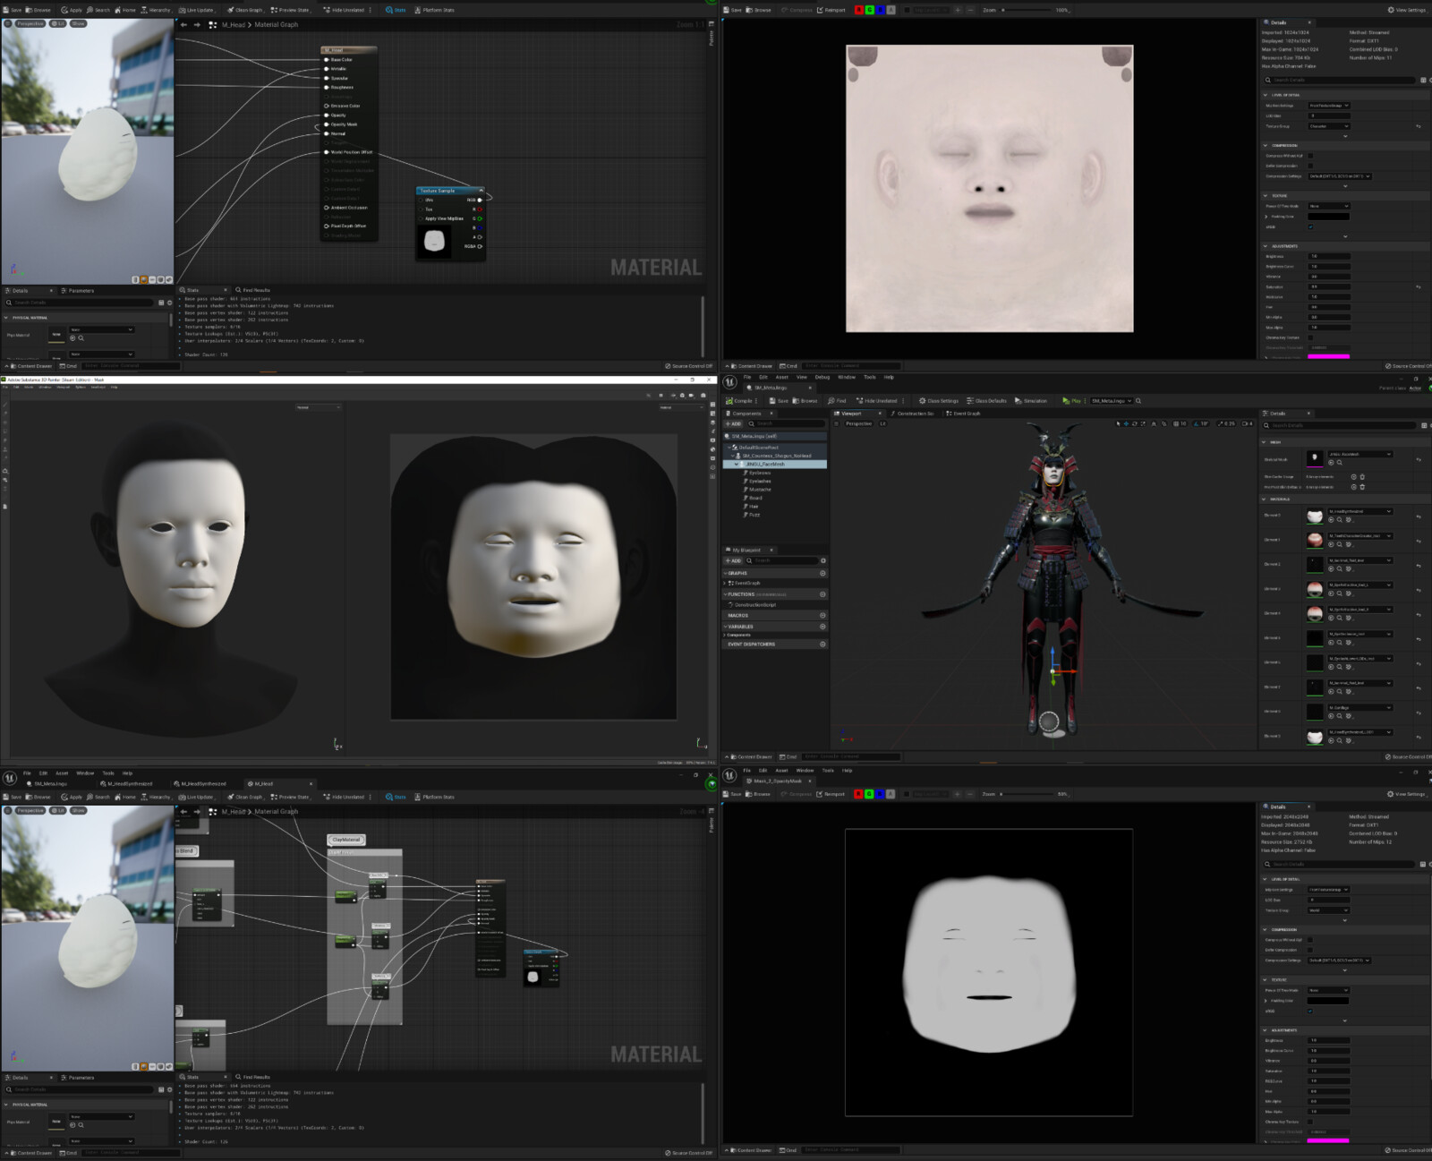Check Chroma Key Texture in skin texture editor

1310,337
